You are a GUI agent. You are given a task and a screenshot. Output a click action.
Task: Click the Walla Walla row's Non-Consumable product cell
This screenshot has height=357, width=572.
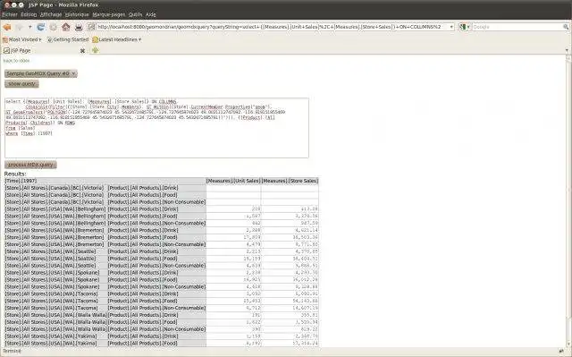[156, 329]
